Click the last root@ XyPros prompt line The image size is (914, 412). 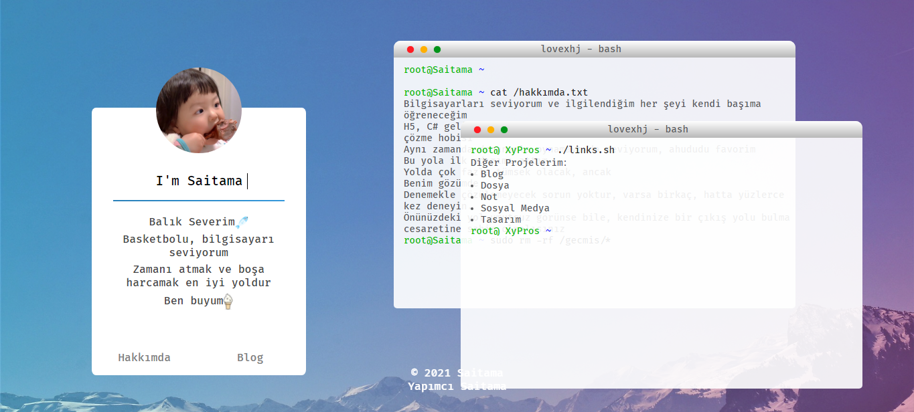click(x=511, y=231)
